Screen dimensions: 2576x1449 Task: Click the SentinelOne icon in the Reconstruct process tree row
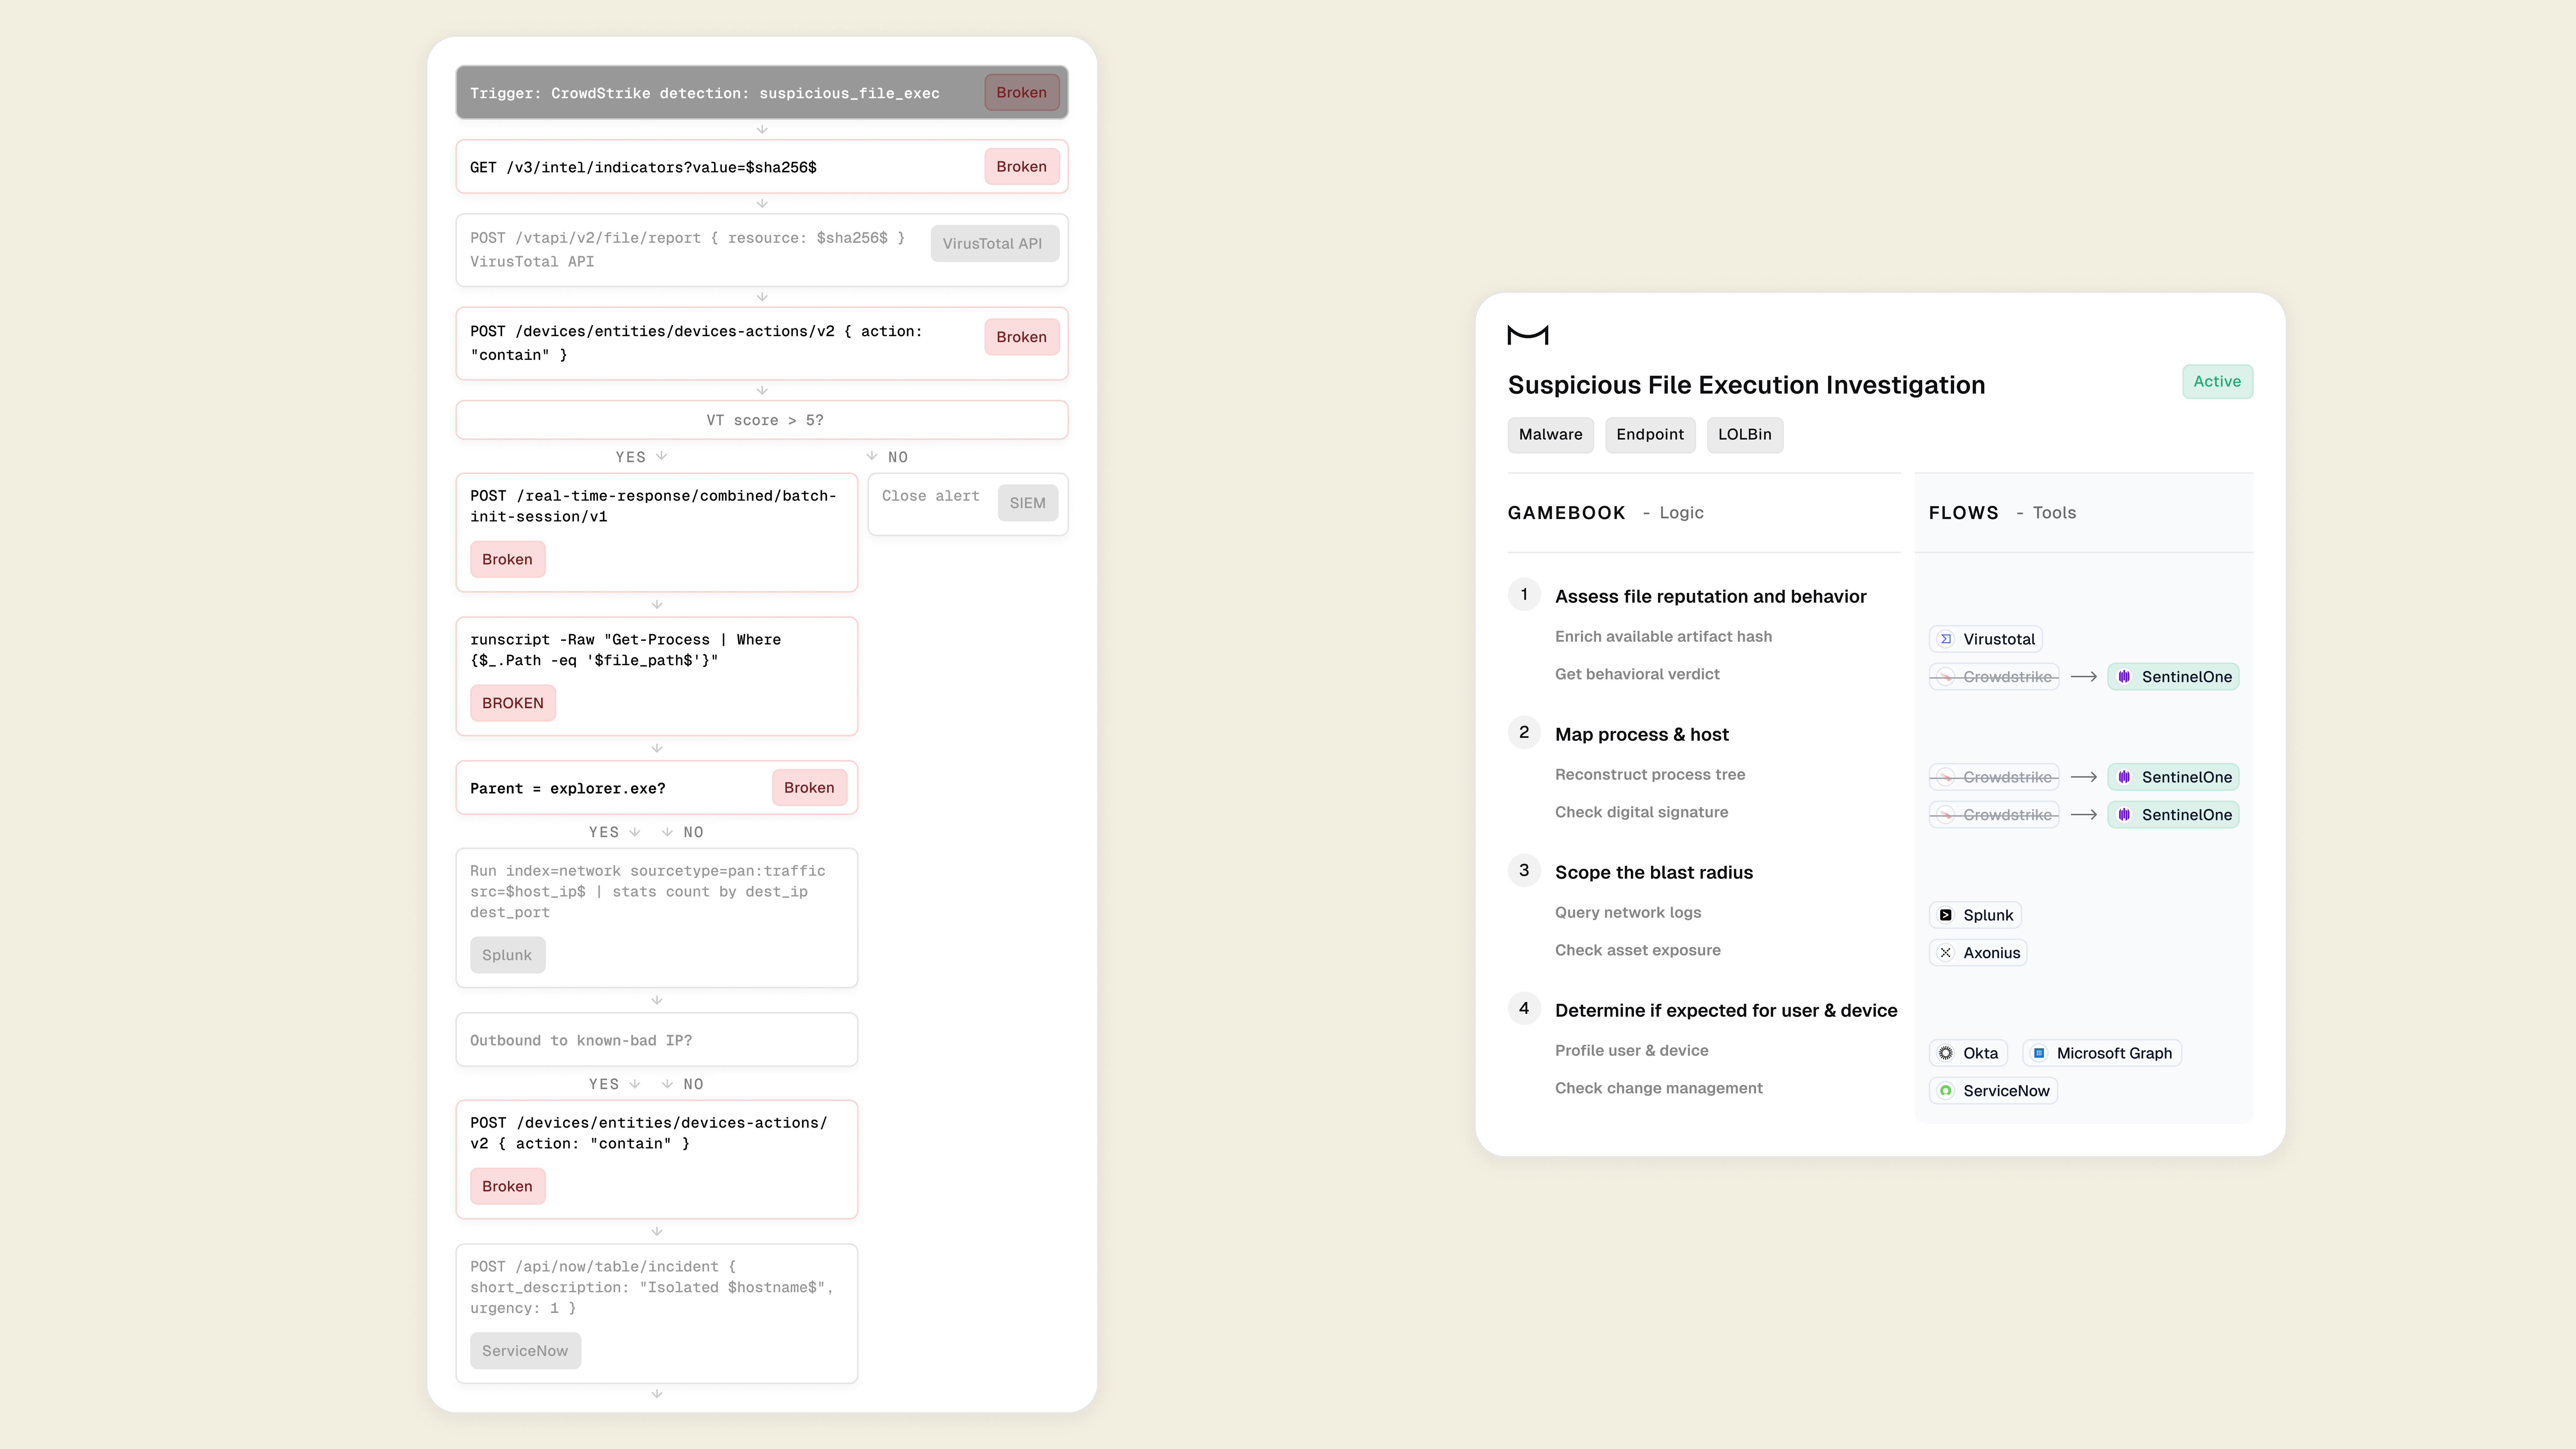[x=2124, y=777]
